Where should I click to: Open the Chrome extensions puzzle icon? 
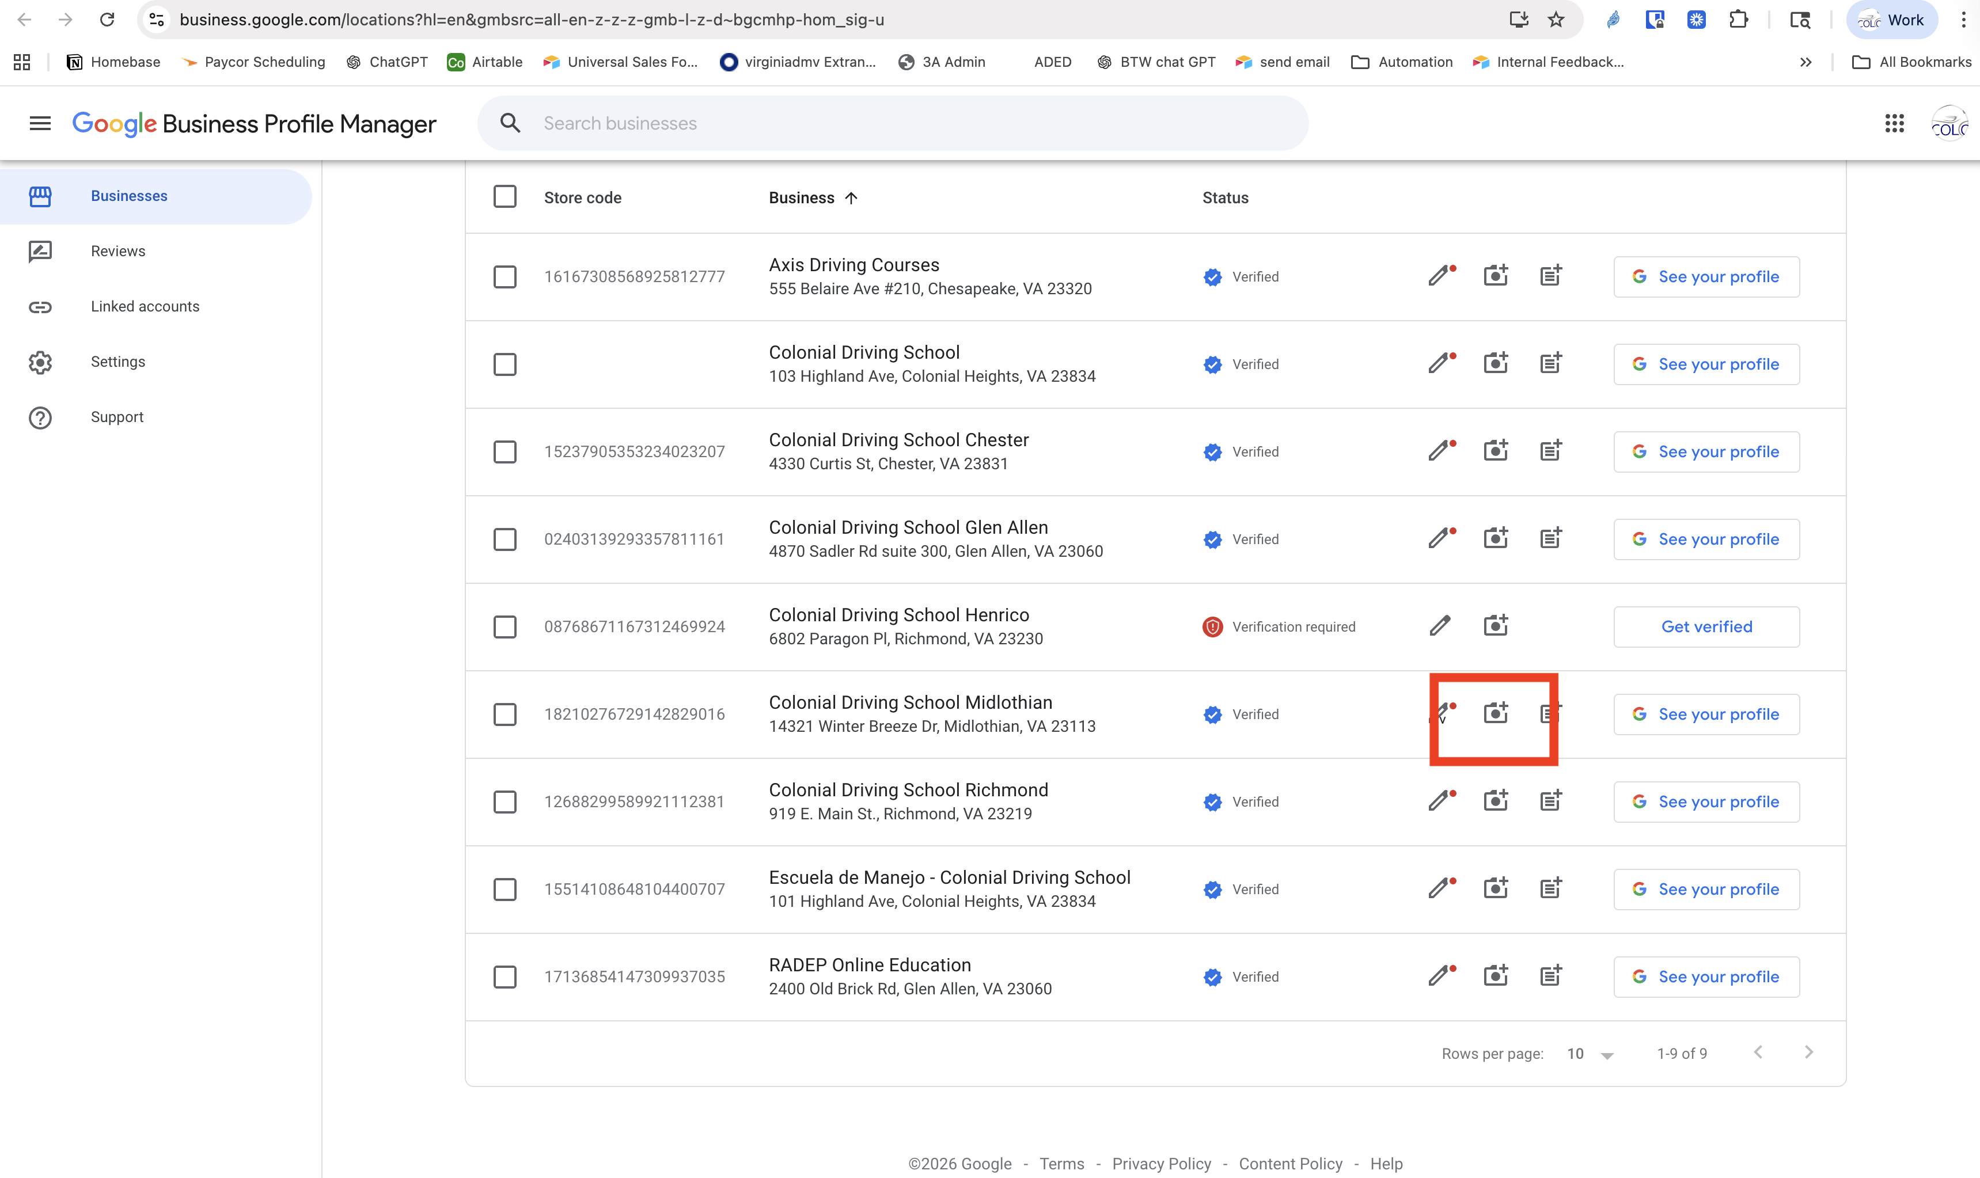tap(1738, 20)
